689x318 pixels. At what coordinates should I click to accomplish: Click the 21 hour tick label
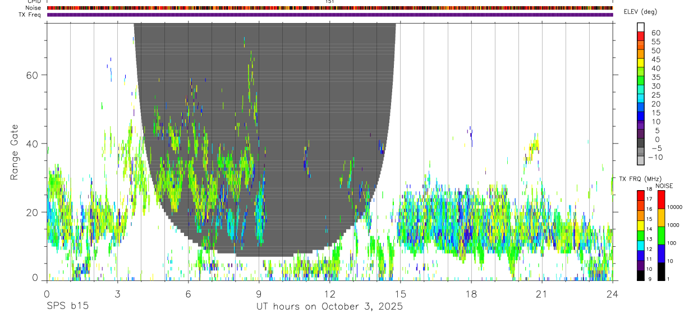pyautogui.click(x=542, y=293)
